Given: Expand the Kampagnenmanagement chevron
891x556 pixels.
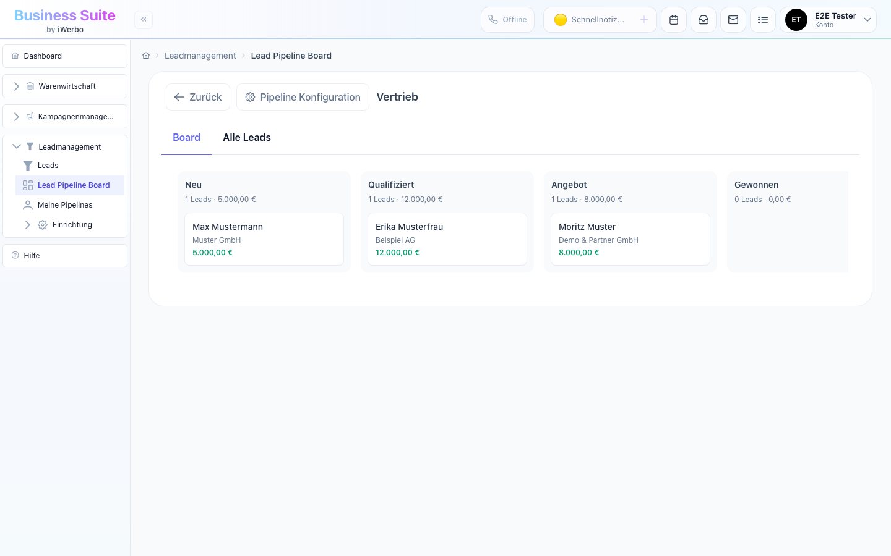Looking at the screenshot, I should point(17,117).
